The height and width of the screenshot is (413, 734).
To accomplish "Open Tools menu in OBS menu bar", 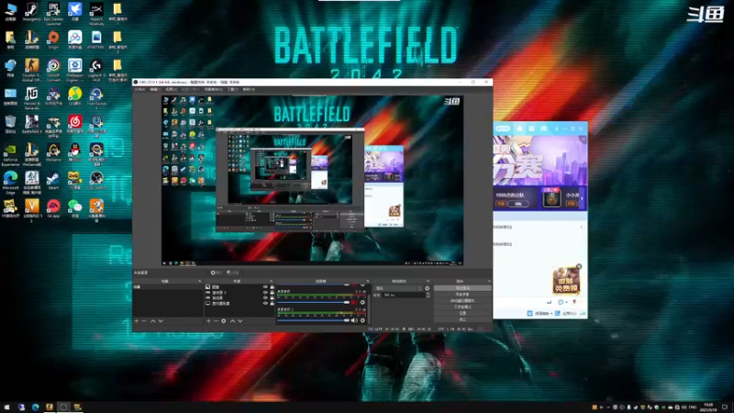I will 233,89.
